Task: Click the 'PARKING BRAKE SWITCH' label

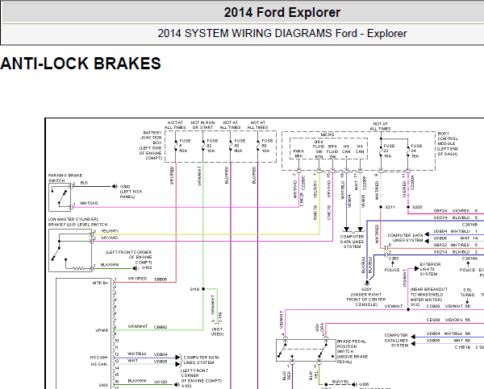Action: tap(65, 178)
